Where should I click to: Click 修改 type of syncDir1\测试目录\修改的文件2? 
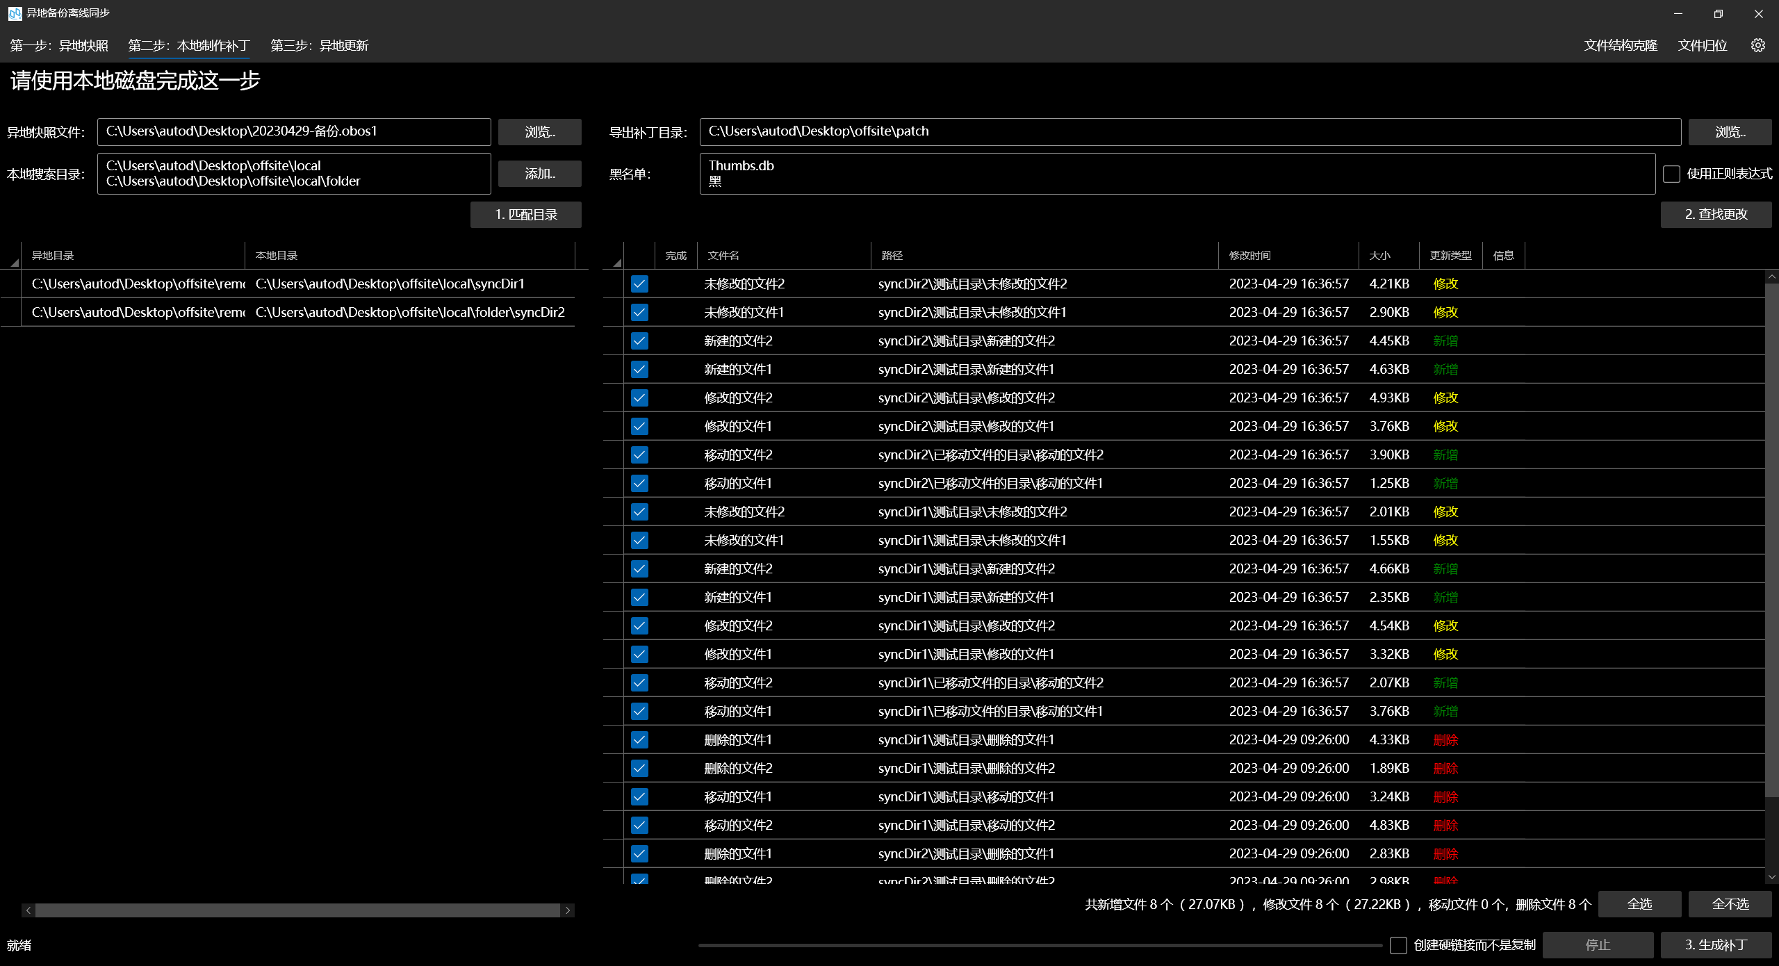click(x=1445, y=625)
